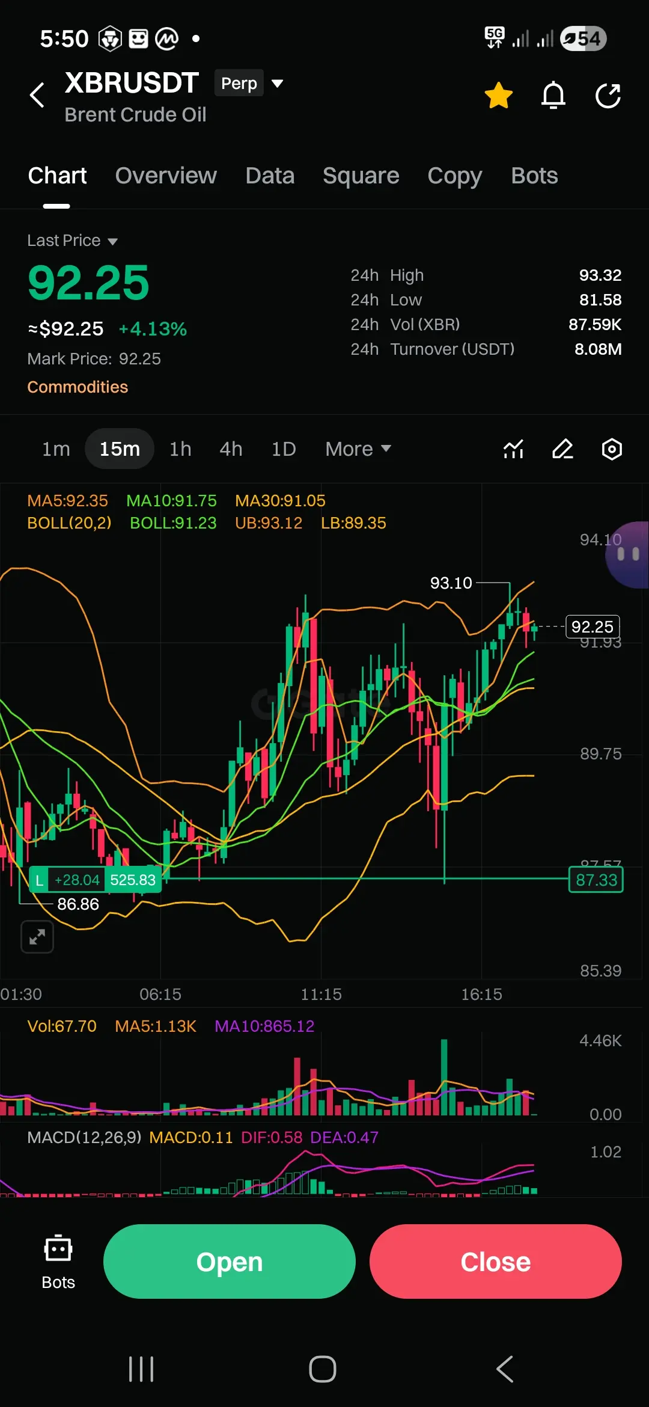649x1407 pixels.
Task: Select the 15m timeframe
Action: tap(120, 449)
